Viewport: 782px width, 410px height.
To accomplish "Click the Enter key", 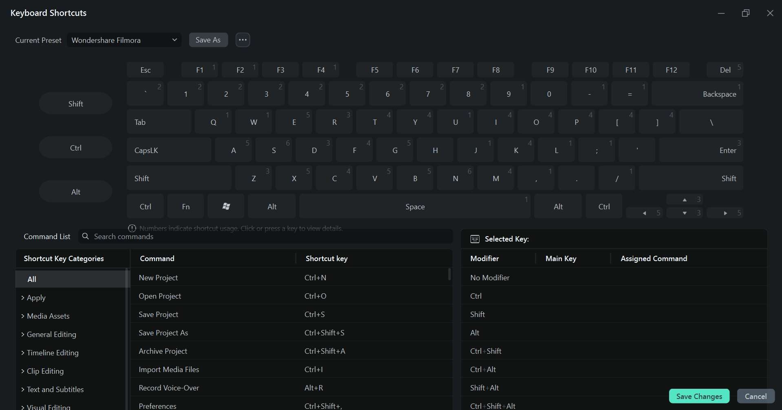I will [701, 150].
